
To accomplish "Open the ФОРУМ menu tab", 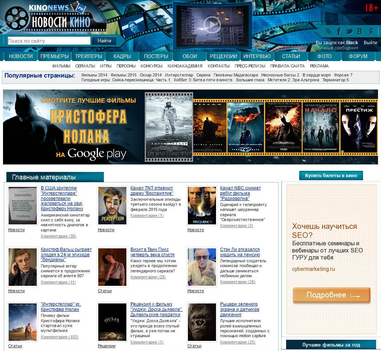I will pyautogui.click(x=358, y=56).
